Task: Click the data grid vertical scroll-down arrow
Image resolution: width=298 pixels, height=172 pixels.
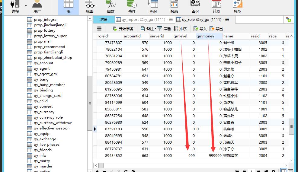Action: tap(292, 161)
